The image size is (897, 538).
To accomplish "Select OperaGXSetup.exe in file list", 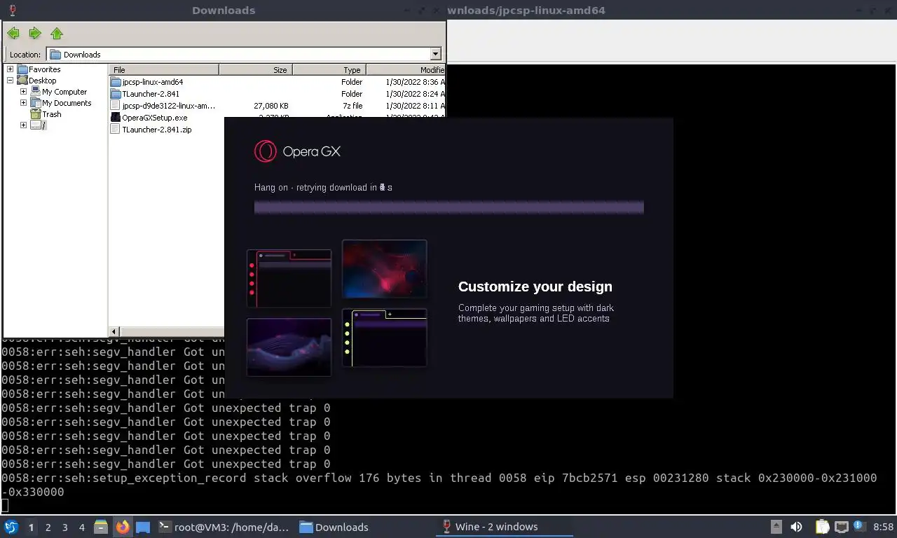I will pos(155,118).
